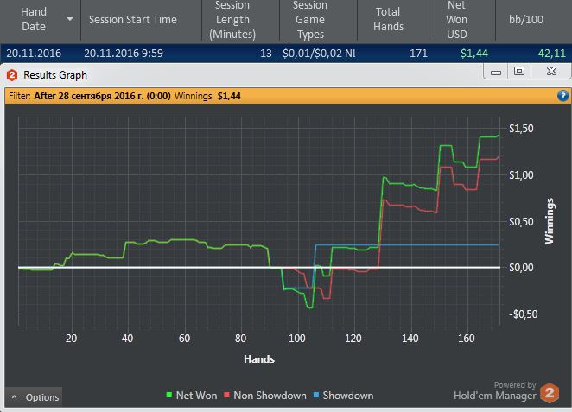Image resolution: width=572 pixels, height=412 pixels.
Task: Click the $1,44 net won table cell
Action: tap(473, 54)
